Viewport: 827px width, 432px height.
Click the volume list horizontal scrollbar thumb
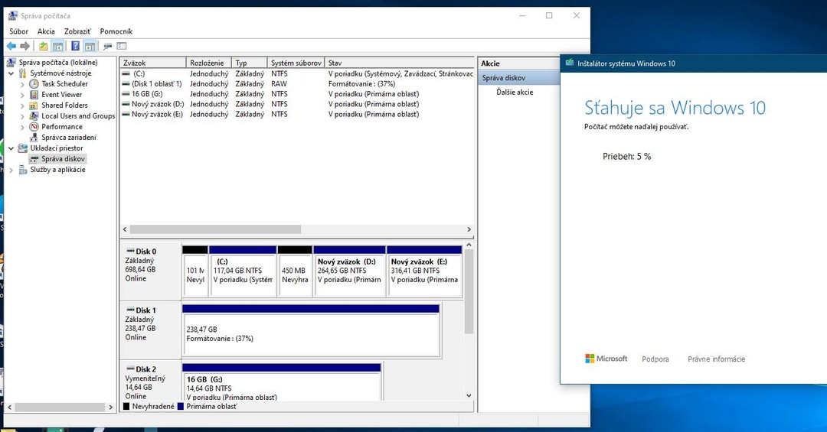[215, 229]
